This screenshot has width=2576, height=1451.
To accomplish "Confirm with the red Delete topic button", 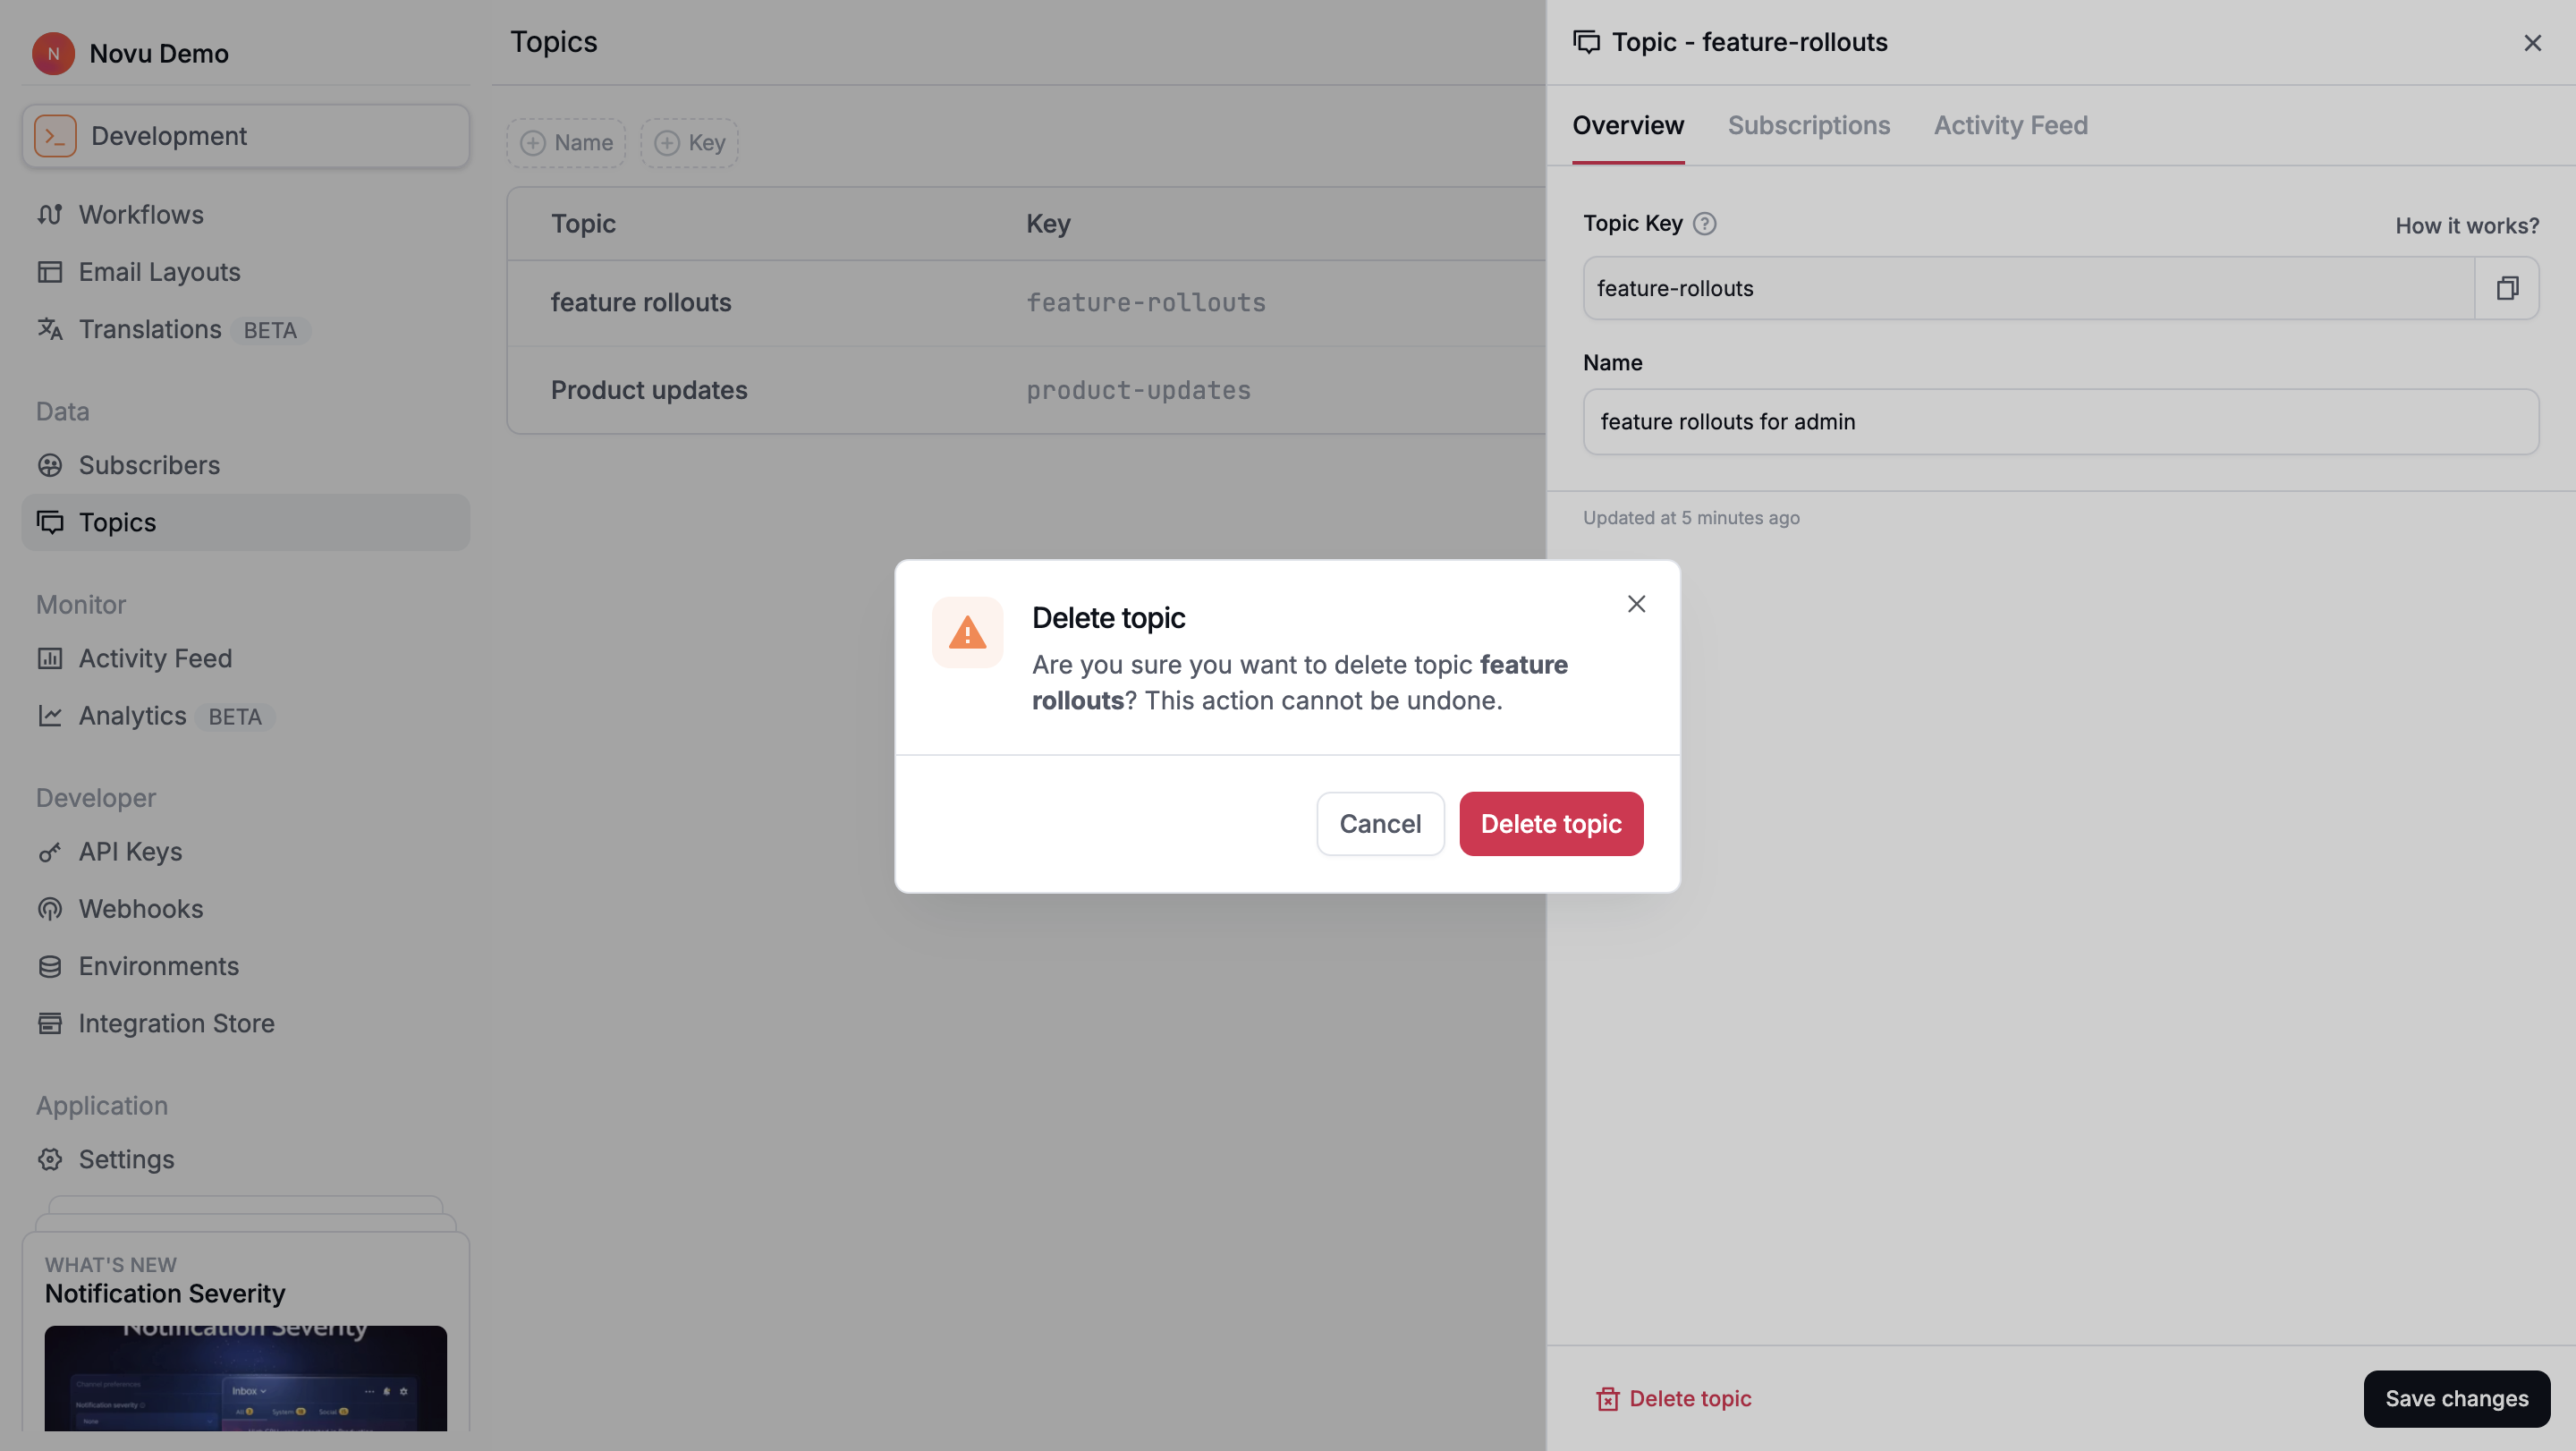I will click(x=1550, y=824).
